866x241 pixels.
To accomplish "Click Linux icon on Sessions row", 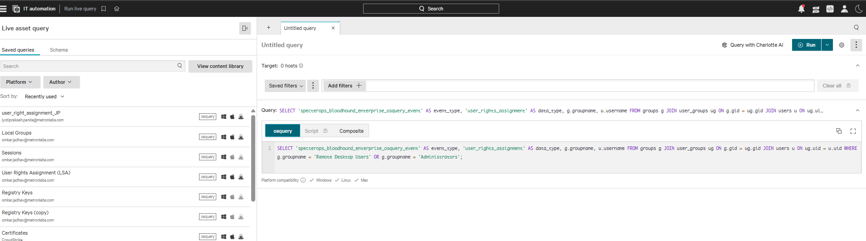I will point(241,157).
